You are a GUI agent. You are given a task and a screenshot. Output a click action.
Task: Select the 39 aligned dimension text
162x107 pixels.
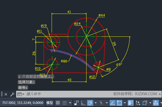click(114, 44)
